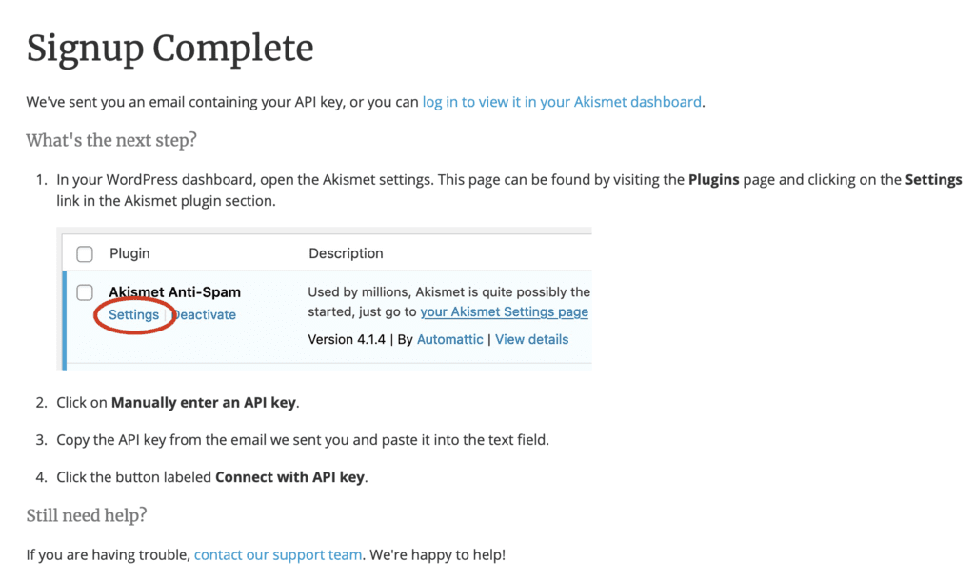Open the Akismet dashboard login link
Screen dimensions: 975x582
coord(562,102)
